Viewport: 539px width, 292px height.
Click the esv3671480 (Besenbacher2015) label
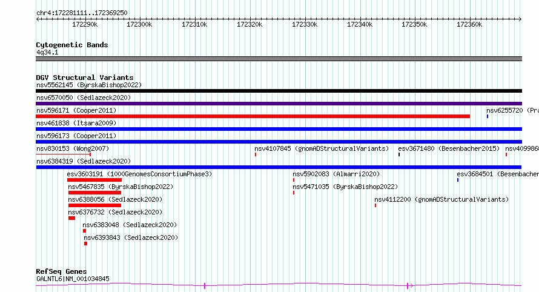449,148
